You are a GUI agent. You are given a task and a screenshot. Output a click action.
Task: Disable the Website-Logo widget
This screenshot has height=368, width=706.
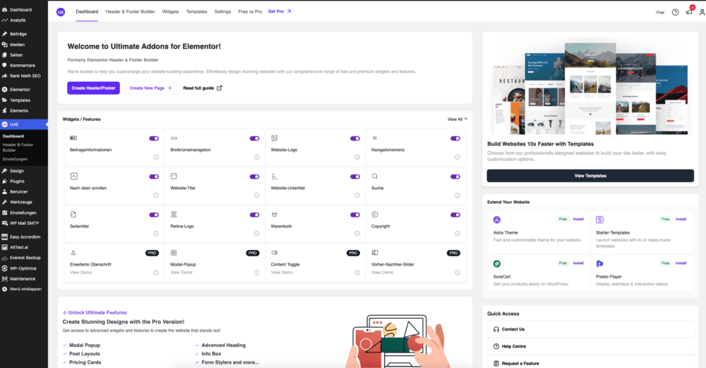pyautogui.click(x=355, y=138)
